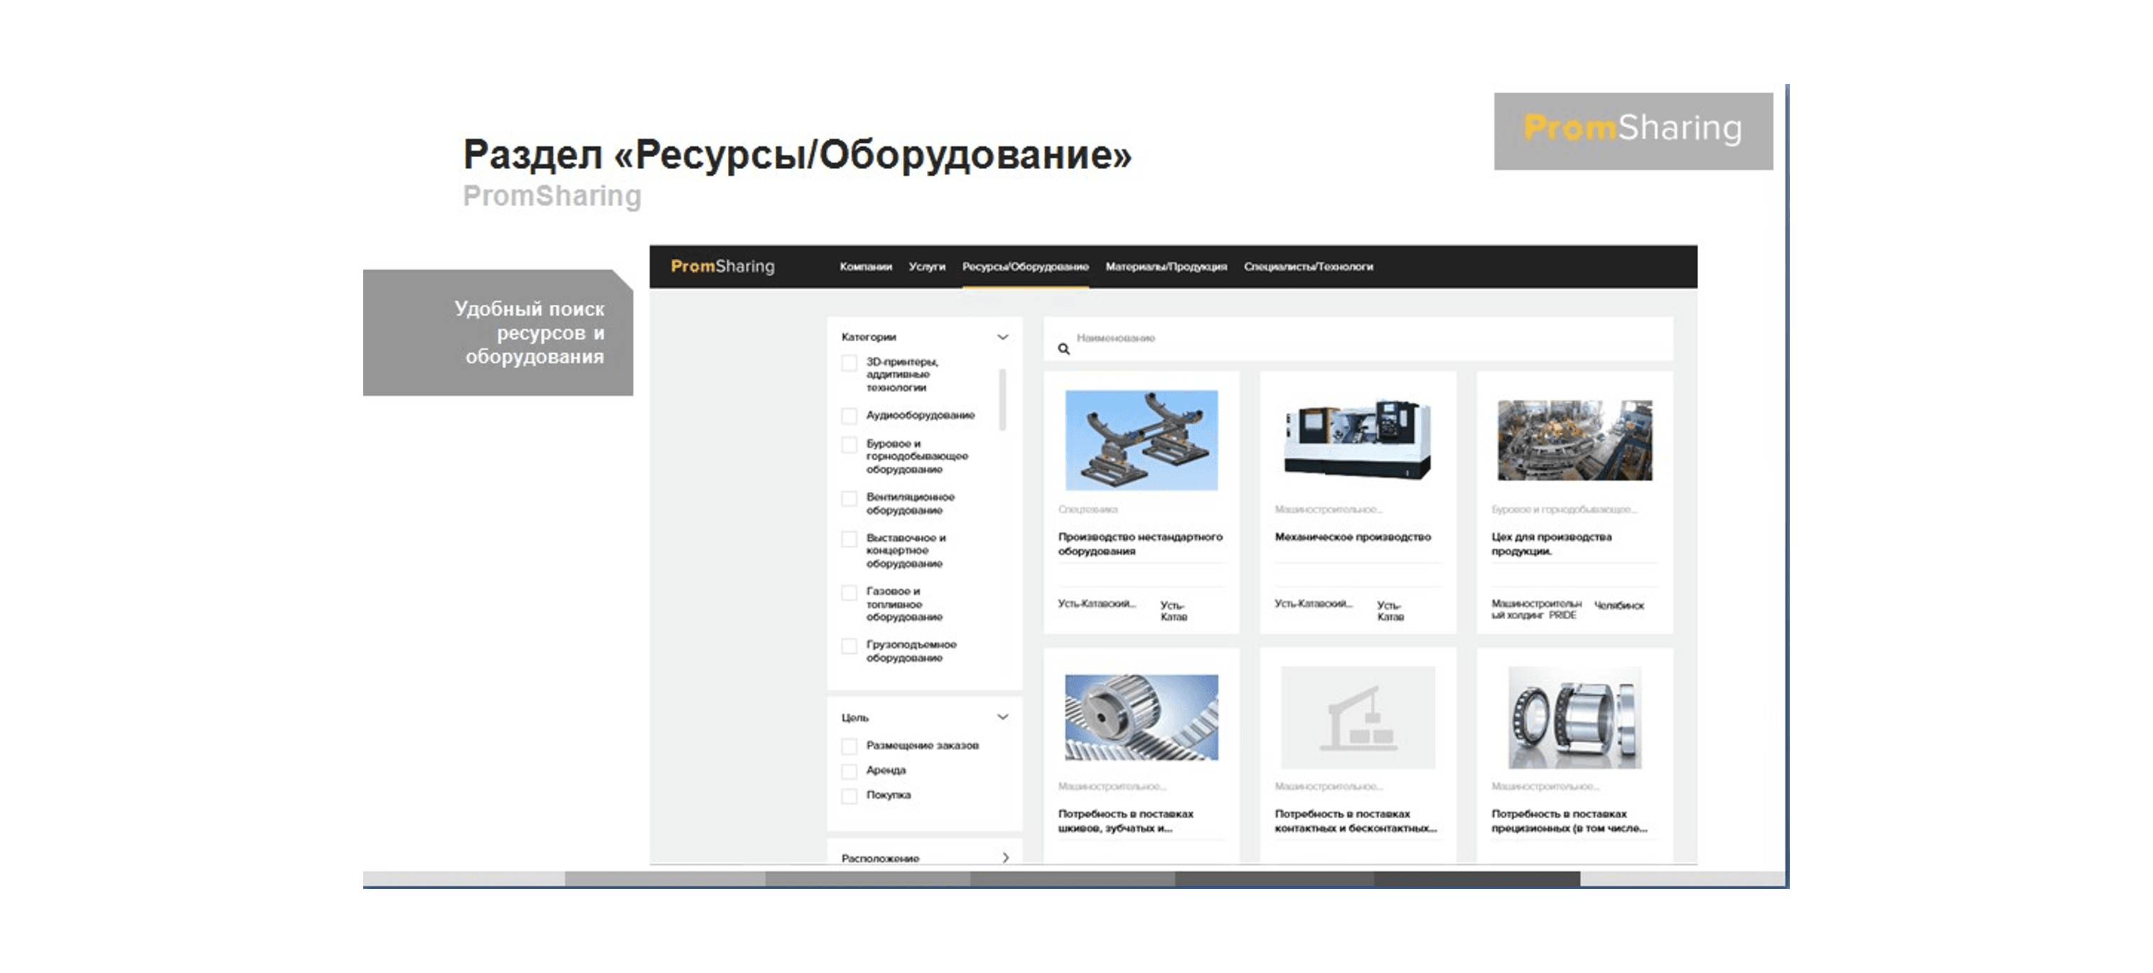Open the gear pulley product image
The width and height of the screenshot is (2153, 973).
coord(1141,717)
